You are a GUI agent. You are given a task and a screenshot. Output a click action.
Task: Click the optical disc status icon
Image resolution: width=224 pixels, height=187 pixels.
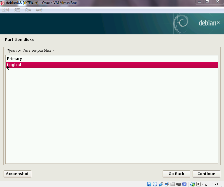155,184
